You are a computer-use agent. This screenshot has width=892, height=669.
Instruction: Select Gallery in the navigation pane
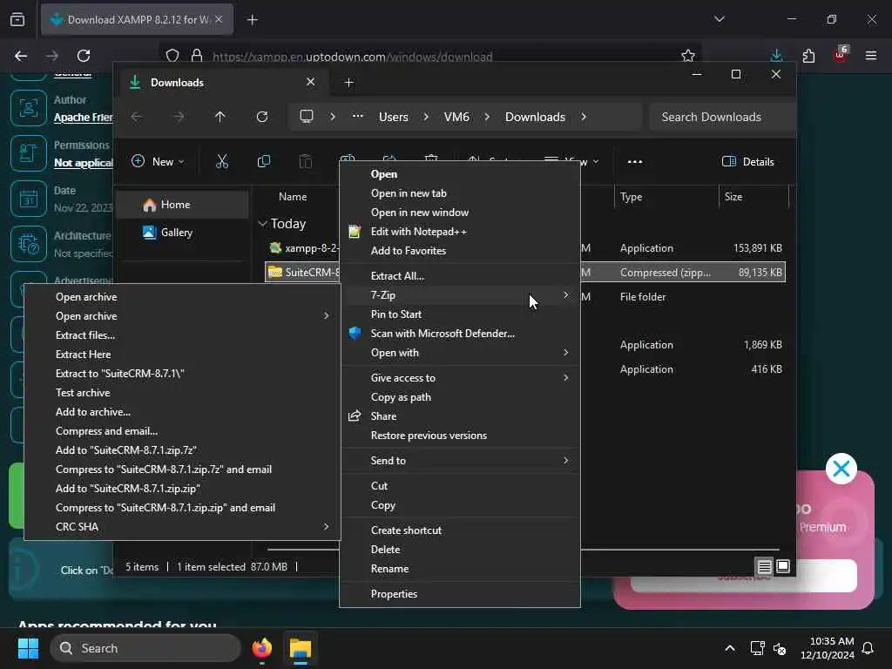point(182,232)
